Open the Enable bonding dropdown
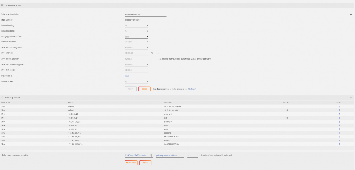This screenshot has height=170, width=355. (136, 25)
